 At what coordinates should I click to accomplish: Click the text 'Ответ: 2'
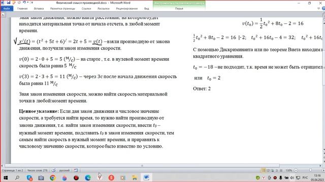[x=202, y=88]
